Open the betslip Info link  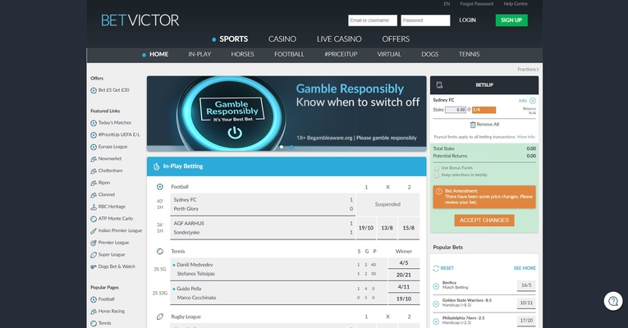523,101
